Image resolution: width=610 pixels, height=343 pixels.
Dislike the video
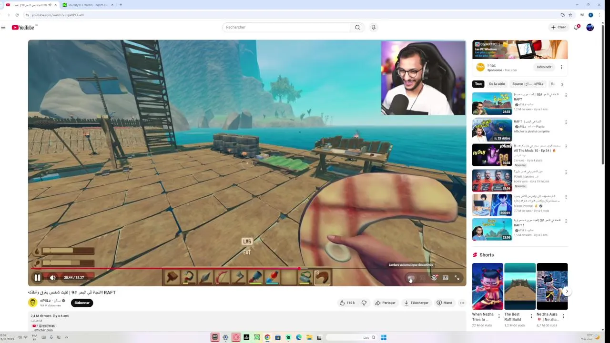click(x=364, y=303)
